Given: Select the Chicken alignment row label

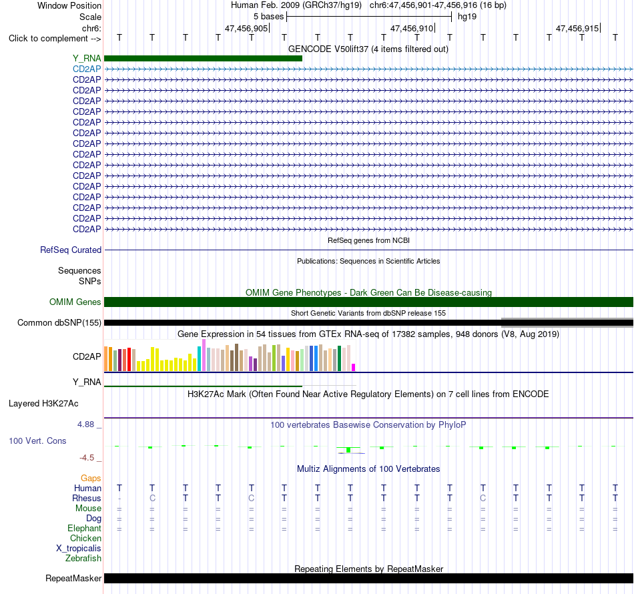Looking at the screenshot, I should point(85,538).
